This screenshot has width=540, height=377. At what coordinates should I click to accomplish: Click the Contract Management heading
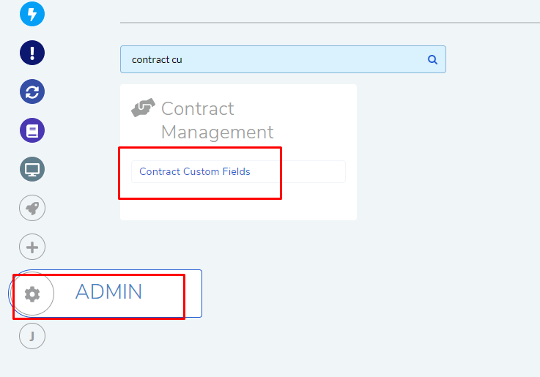(x=218, y=120)
